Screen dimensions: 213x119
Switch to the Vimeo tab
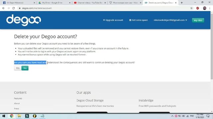pyautogui.click(x=125, y=3)
